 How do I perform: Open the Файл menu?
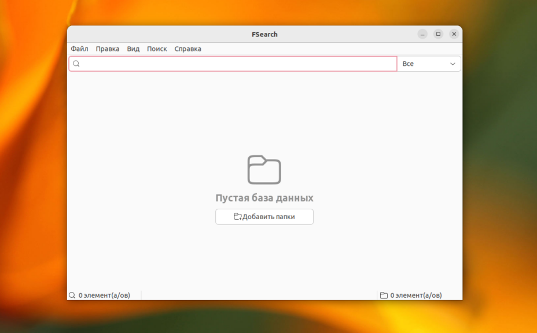point(79,49)
